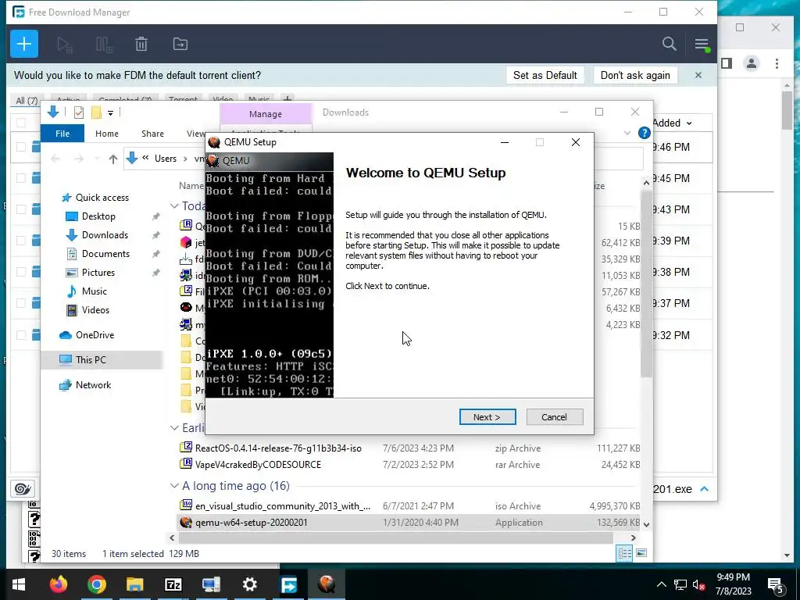Click the Explorer back arrow
Image resolution: width=800 pixels, height=600 pixels.
coord(55,159)
